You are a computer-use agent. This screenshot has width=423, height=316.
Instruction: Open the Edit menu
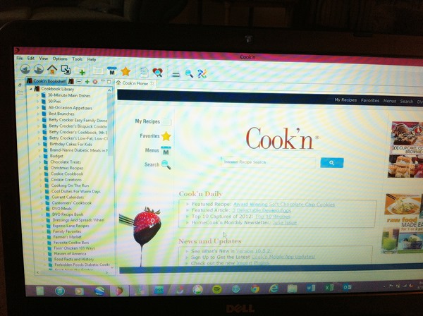click(31, 58)
